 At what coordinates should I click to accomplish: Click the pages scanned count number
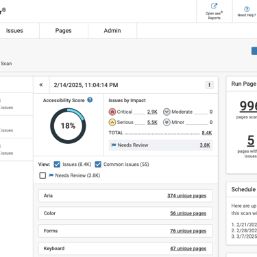248,106
